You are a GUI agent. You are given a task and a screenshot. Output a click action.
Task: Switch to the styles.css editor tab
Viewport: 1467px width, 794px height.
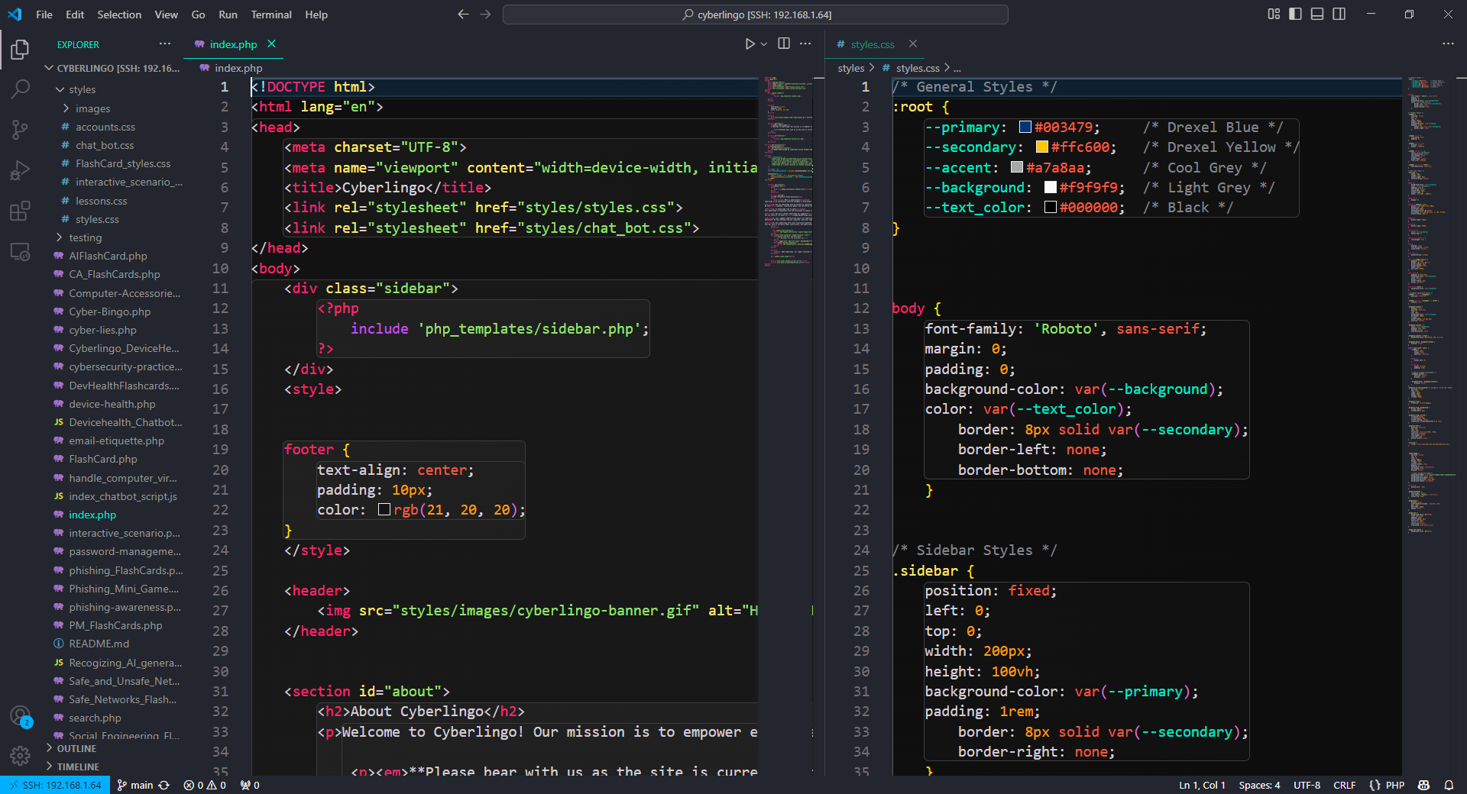coord(873,44)
